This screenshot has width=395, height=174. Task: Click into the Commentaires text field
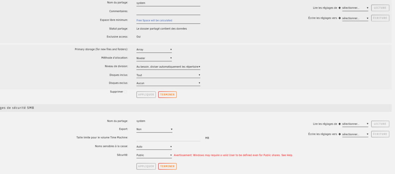point(168,12)
